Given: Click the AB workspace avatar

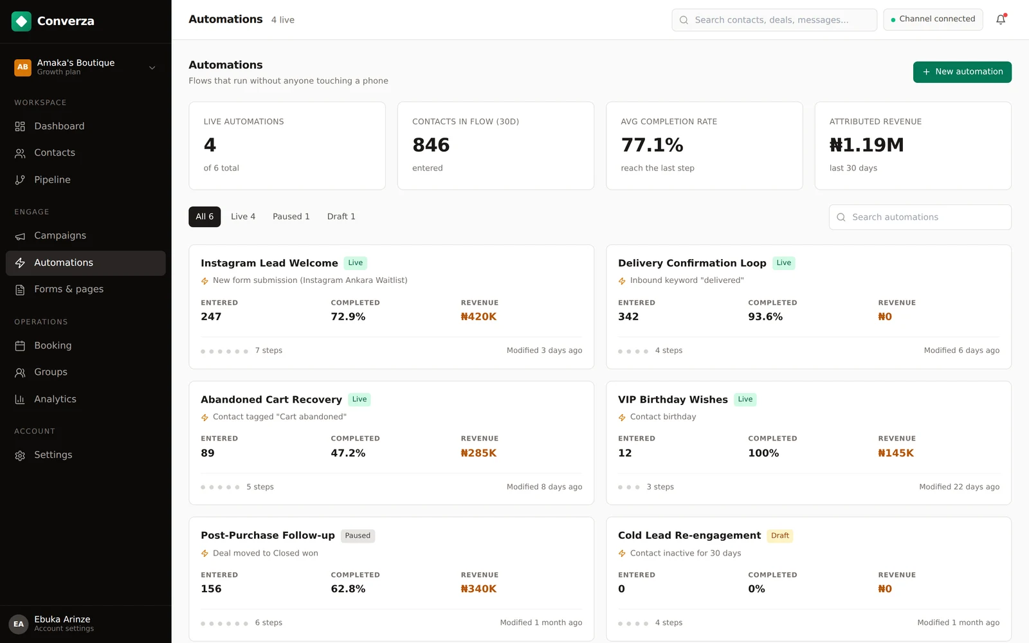Looking at the screenshot, I should pos(23,67).
